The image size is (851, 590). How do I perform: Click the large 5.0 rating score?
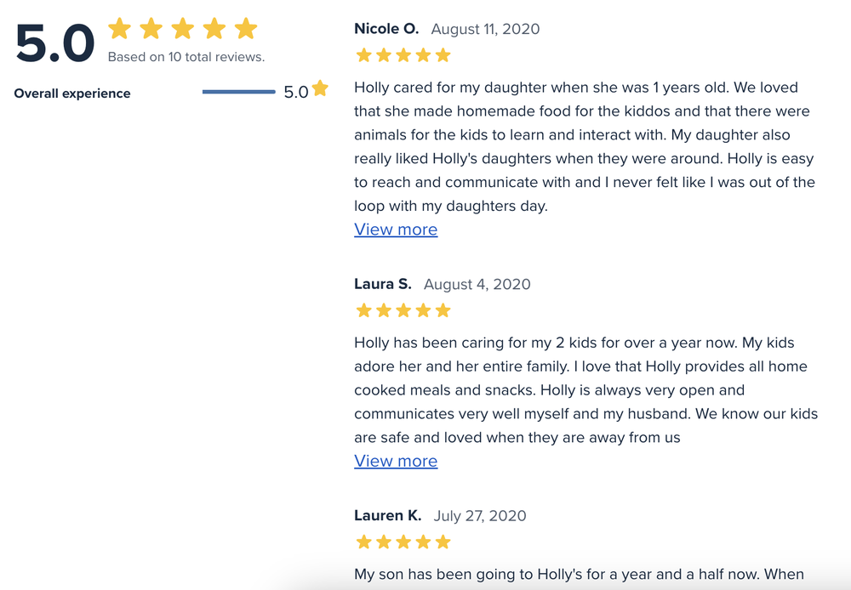[x=55, y=44]
